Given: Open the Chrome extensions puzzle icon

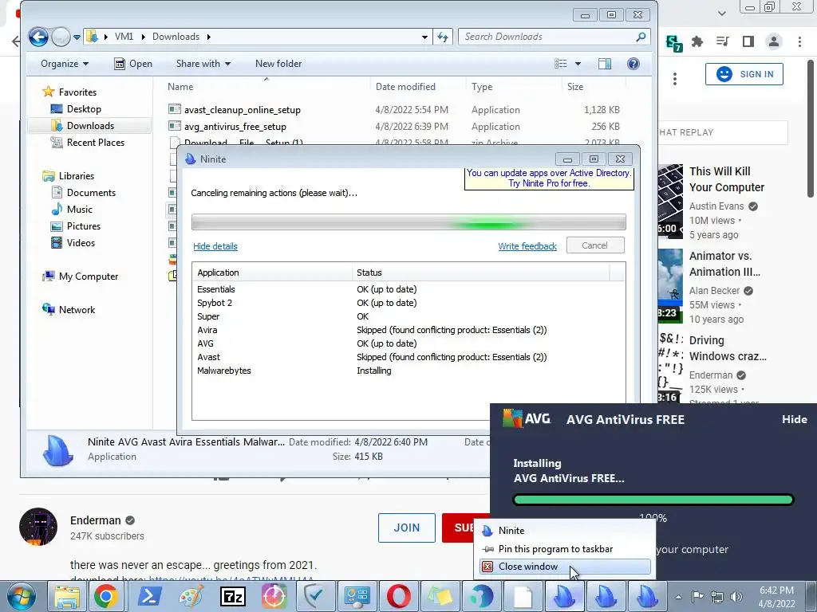Looking at the screenshot, I should tap(697, 41).
